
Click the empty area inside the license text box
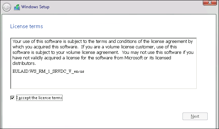[103, 82]
